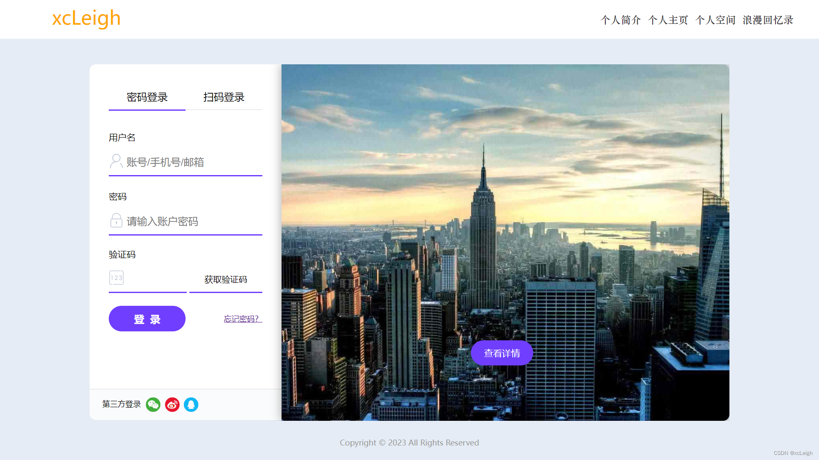
Task: Click the xcLeigh logo
Action: click(86, 19)
